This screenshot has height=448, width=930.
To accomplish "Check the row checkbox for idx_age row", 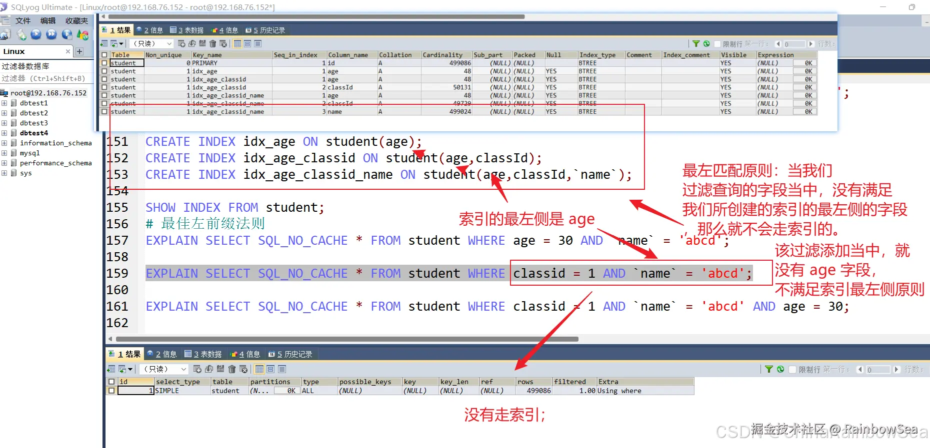I will tap(104, 71).
